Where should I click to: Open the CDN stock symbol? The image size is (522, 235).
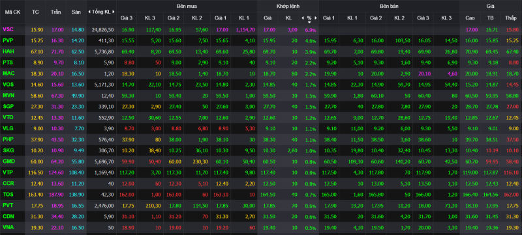click(8, 216)
